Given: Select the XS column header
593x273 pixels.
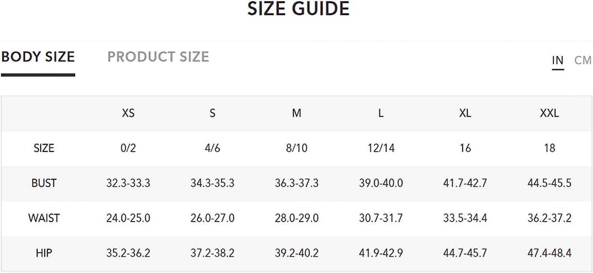Looking at the screenshot, I should click(128, 114).
